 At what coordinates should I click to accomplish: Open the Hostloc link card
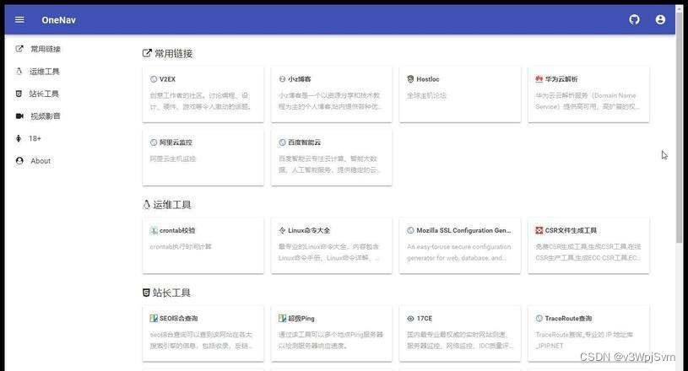tap(460, 94)
